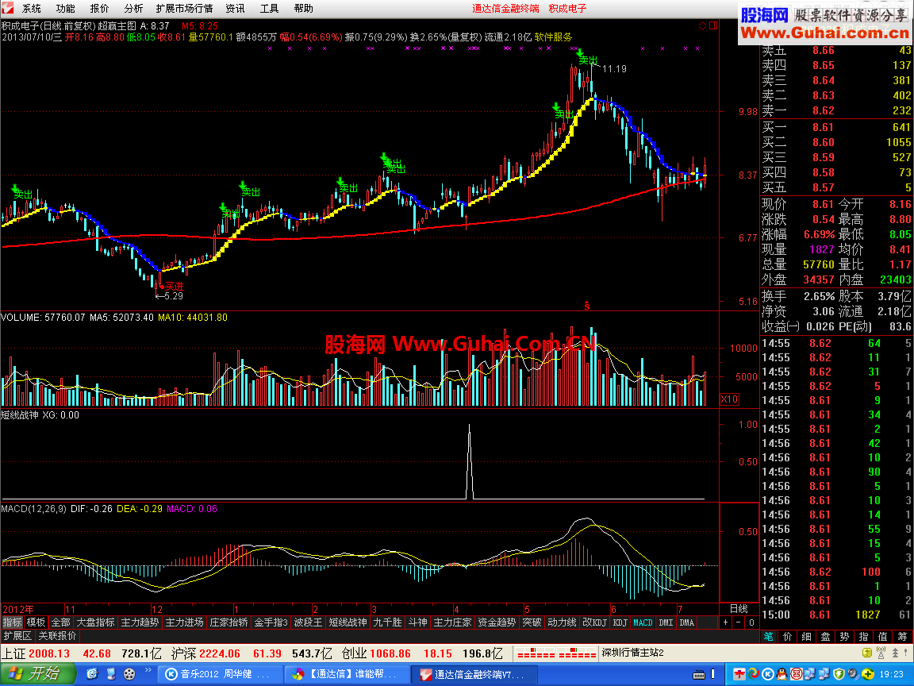Image resolution: width=914 pixels, height=686 pixels.
Task: Click the window layout icon above the chart
Action: pyautogui.click(x=713, y=25)
